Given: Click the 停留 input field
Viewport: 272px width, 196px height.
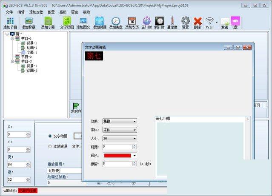Looking at the screenshot, I should point(120,164).
